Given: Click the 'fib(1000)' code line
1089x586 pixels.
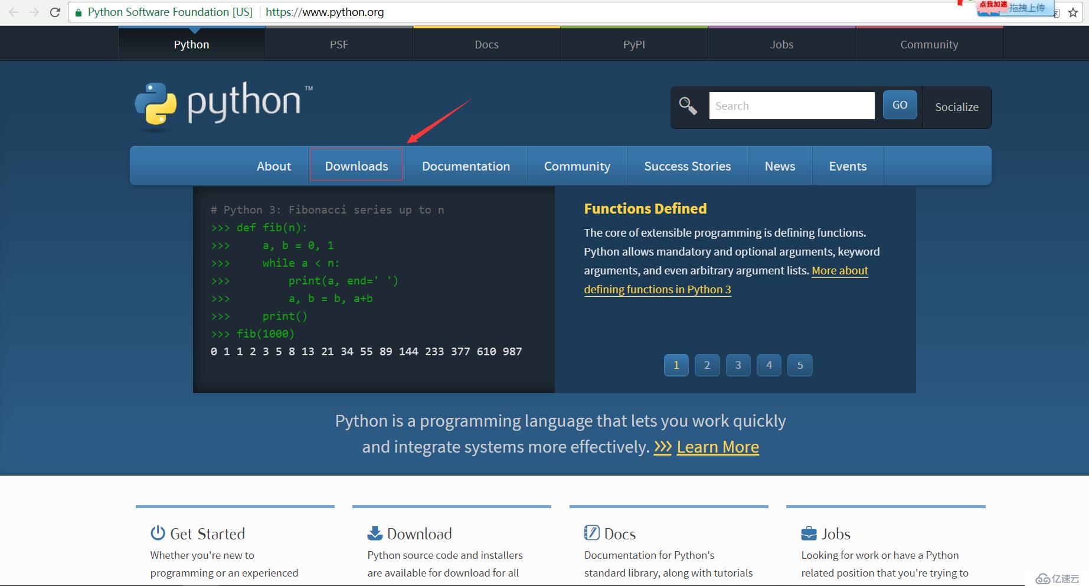Looking at the screenshot, I should (253, 333).
